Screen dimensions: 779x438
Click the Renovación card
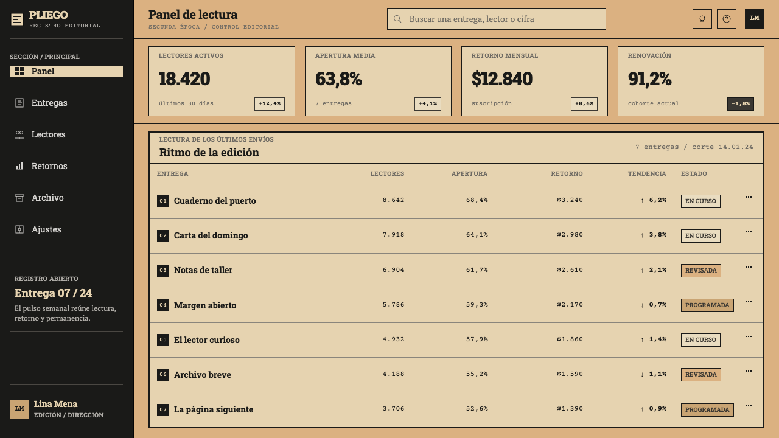point(691,82)
